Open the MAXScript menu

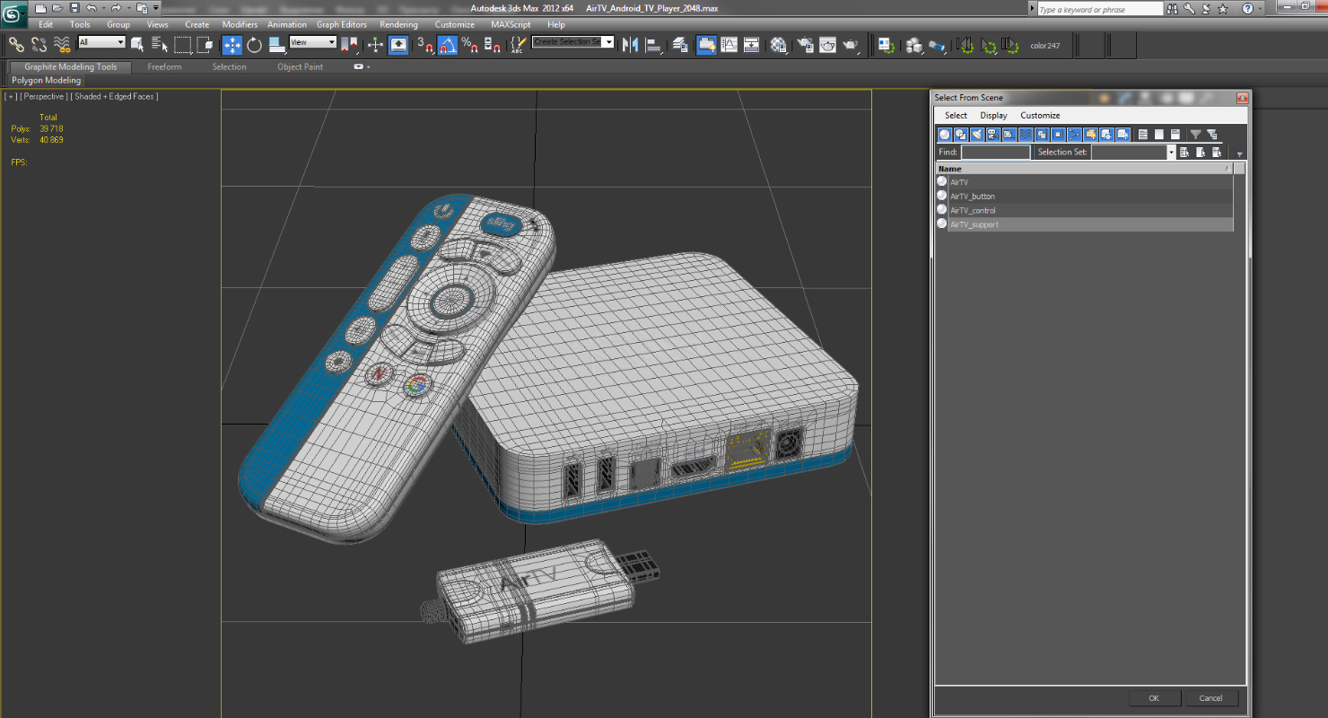point(510,24)
